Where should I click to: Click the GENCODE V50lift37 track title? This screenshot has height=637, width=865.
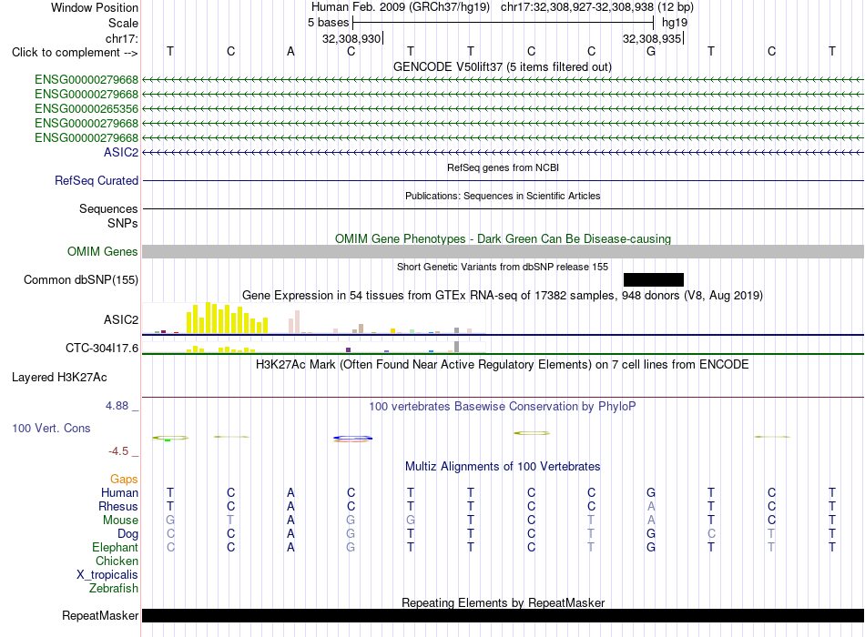pyautogui.click(x=503, y=66)
